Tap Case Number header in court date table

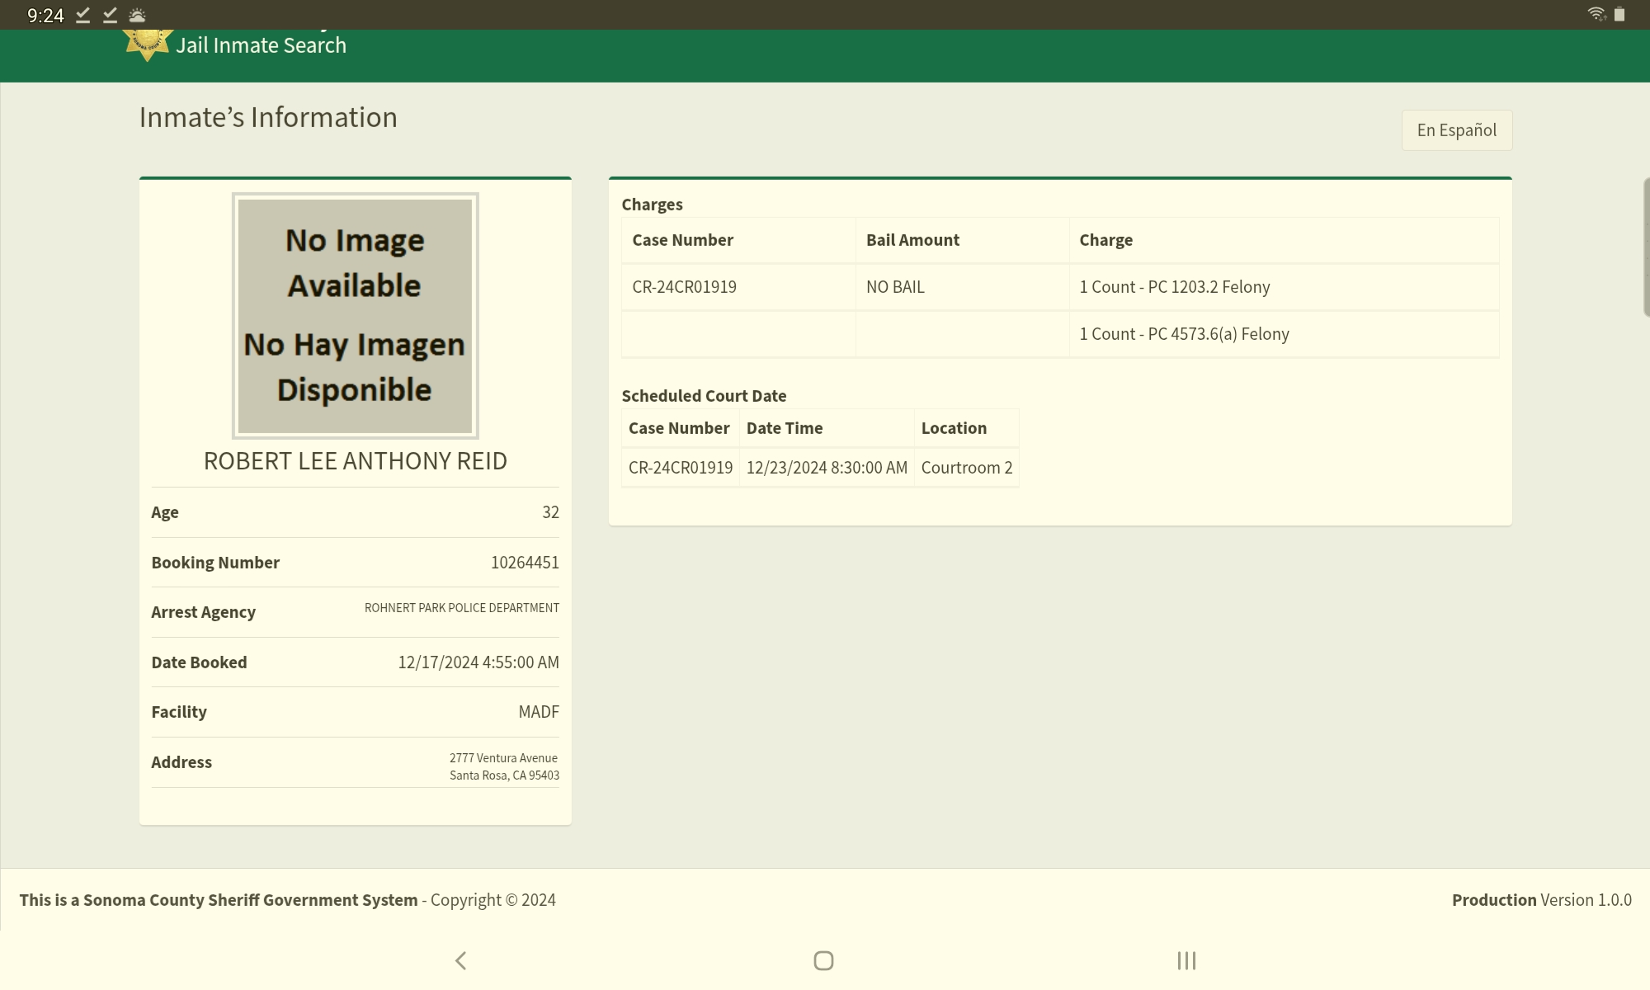(x=679, y=428)
